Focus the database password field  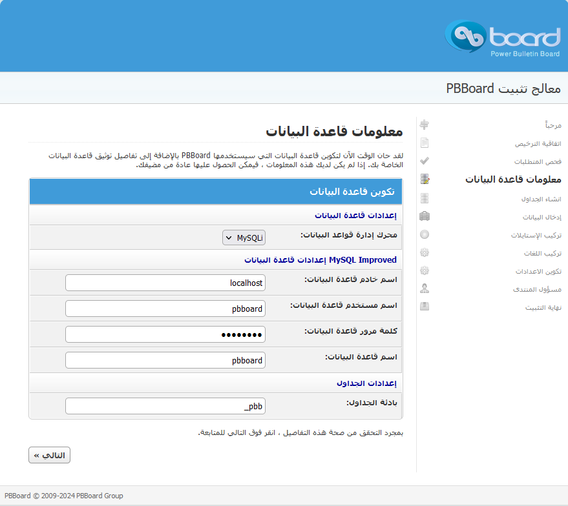click(x=165, y=334)
